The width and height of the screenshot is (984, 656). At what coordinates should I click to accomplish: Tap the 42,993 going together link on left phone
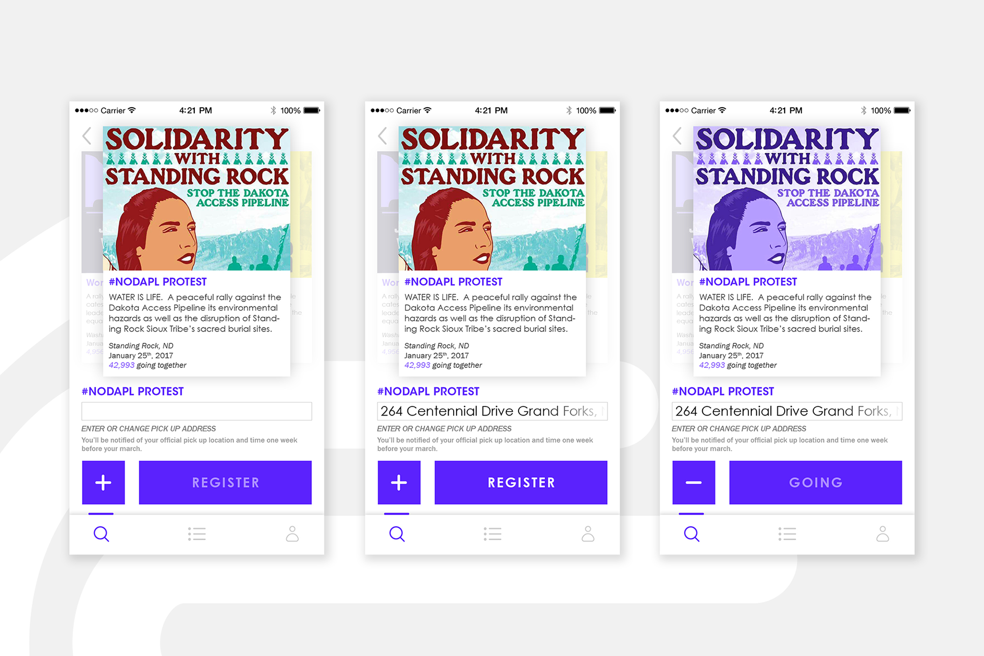(x=148, y=365)
